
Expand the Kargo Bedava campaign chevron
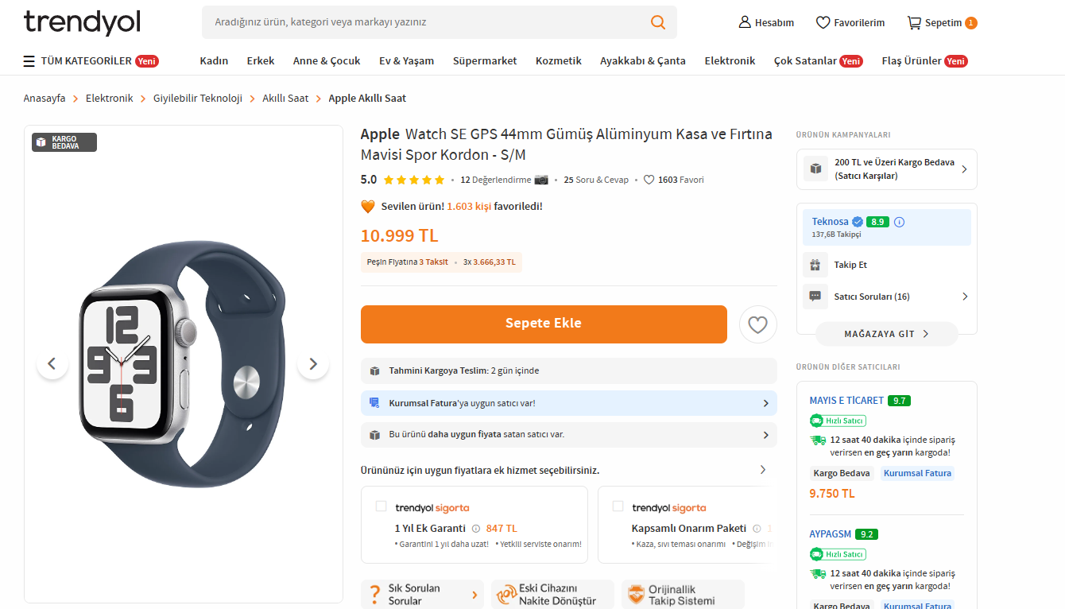coord(964,169)
